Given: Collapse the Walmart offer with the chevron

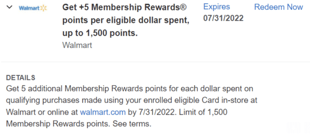Looking at the screenshot, I should coord(9,7).
